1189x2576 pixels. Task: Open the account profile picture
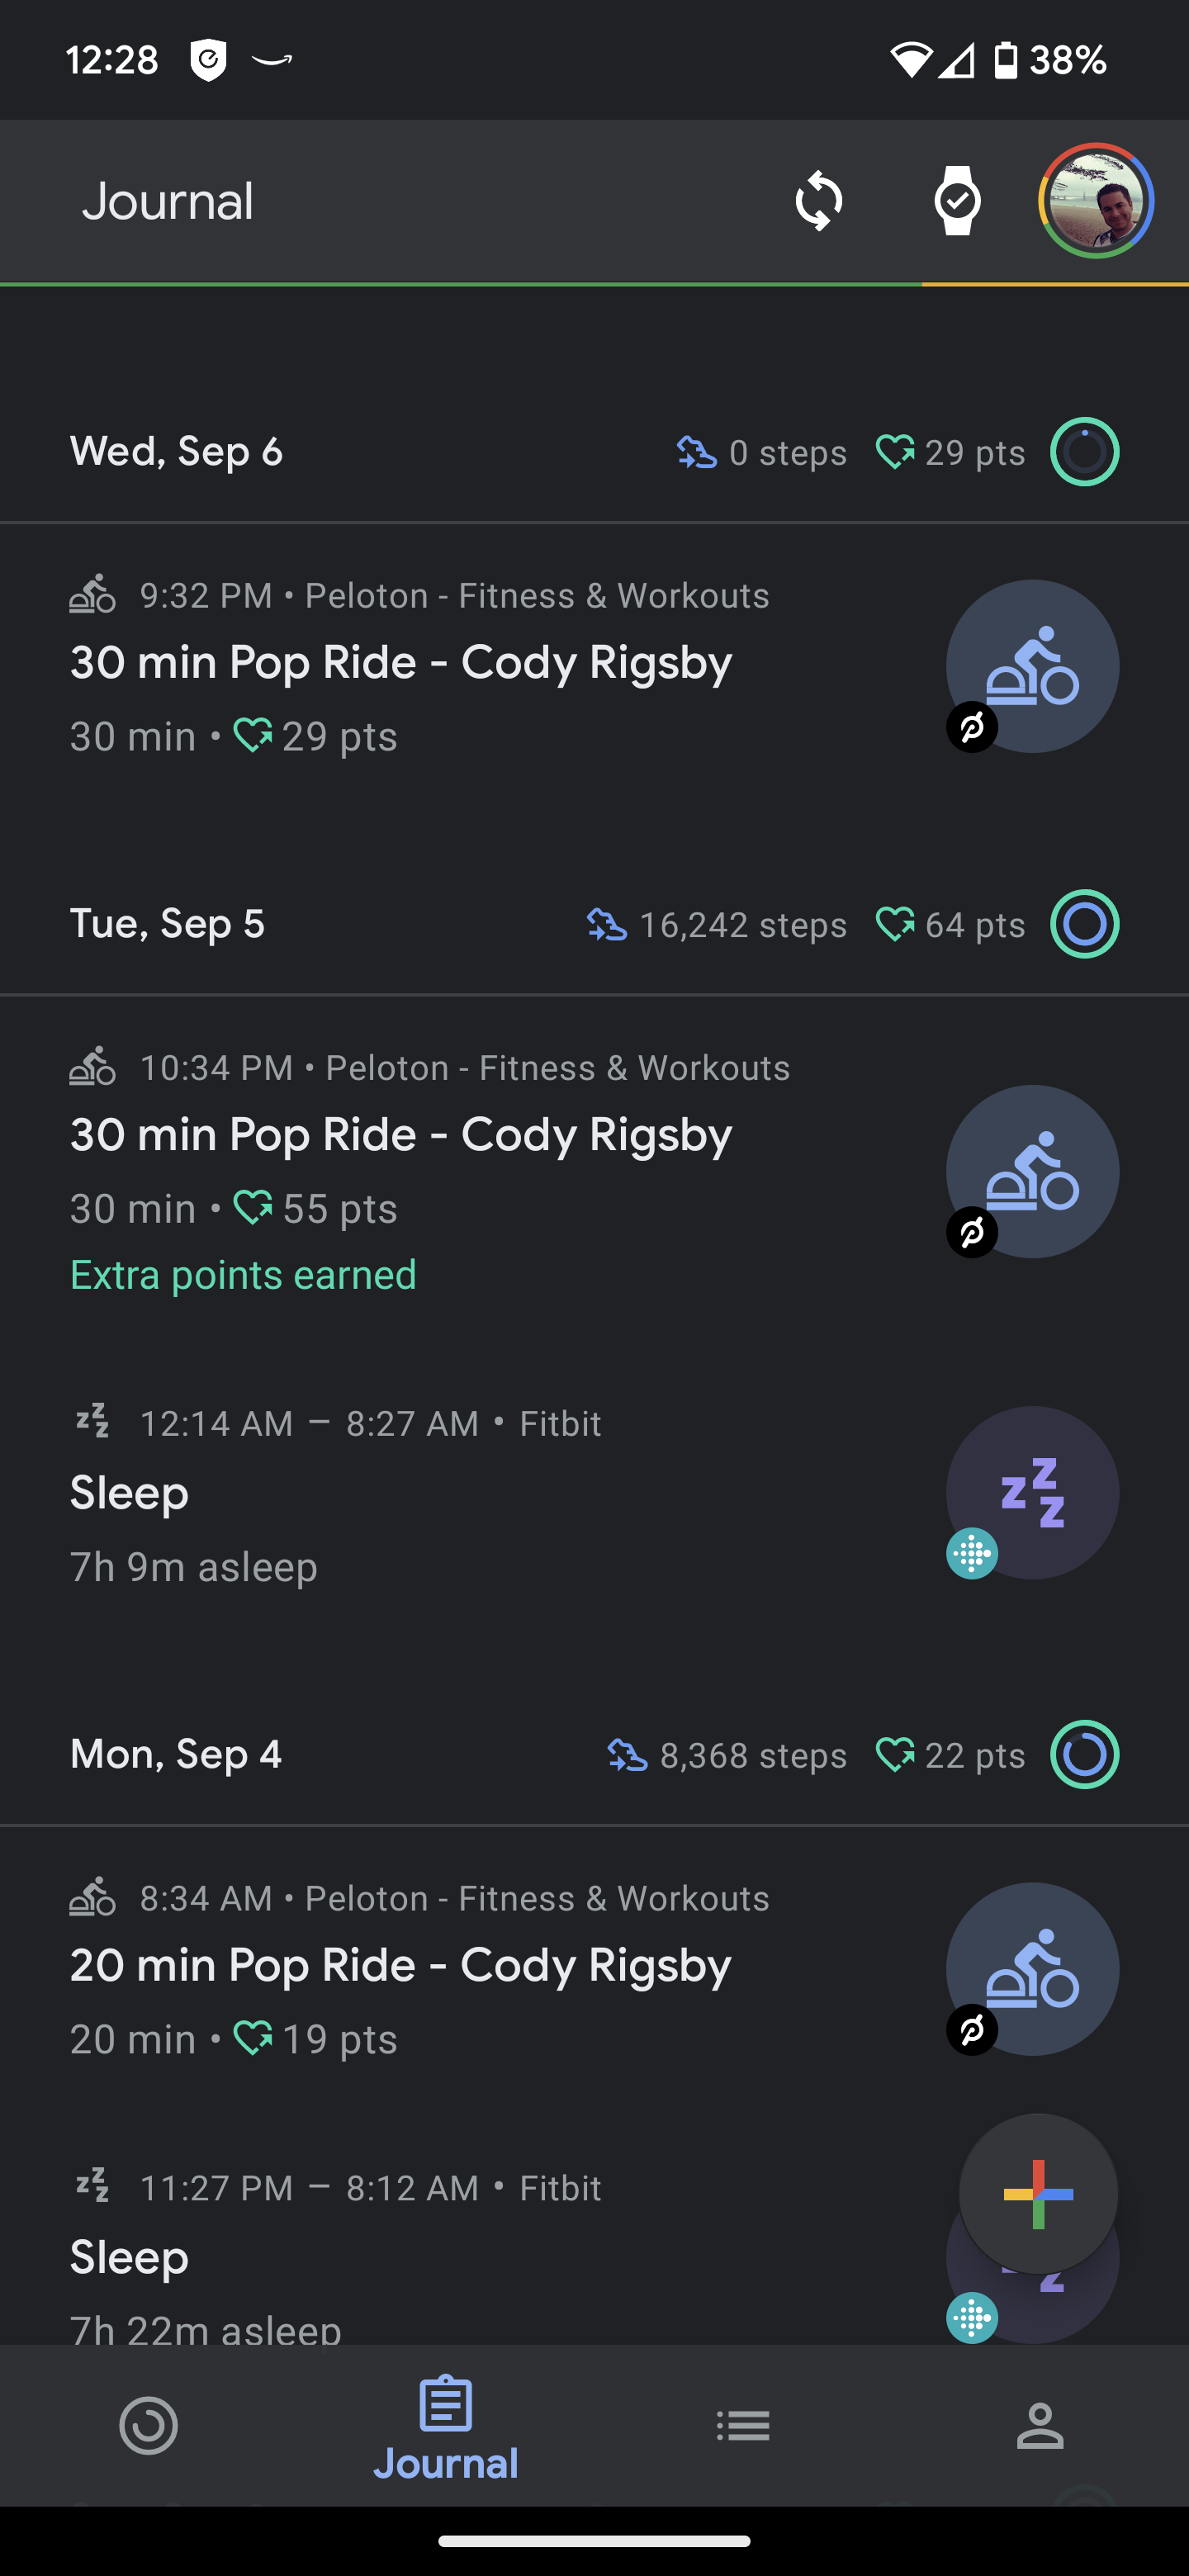(x=1096, y=201)
